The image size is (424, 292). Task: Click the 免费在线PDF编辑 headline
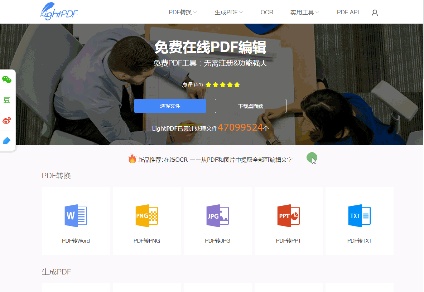210,47
